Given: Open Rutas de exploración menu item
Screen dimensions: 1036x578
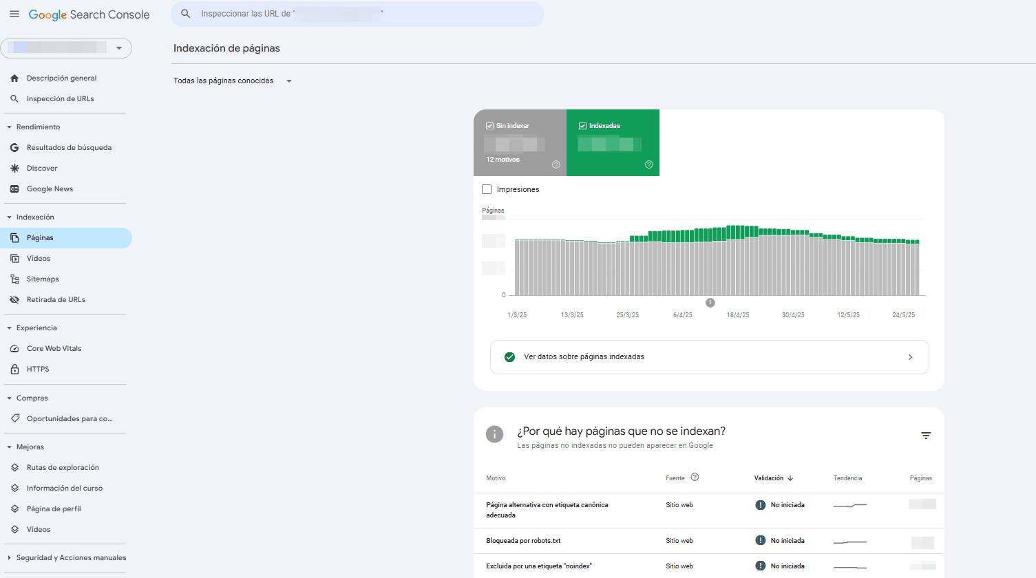Looking at the screenshot, I should [x=66, y=468].
